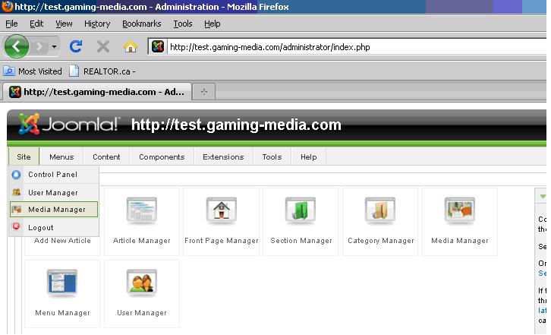
Task: Select the test.gaming-media.com browser tab
Action: tap(97, 92)
